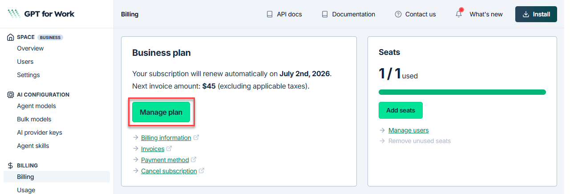Screen dimensions: 570x194
Task: Click Remove unused seats
Action: (420, 141)
